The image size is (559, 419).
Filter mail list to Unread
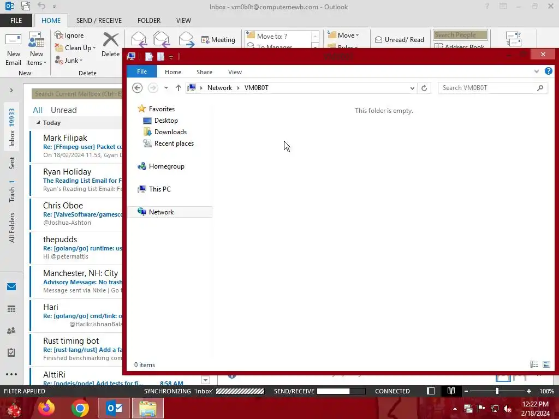click(x=63, y=110)
